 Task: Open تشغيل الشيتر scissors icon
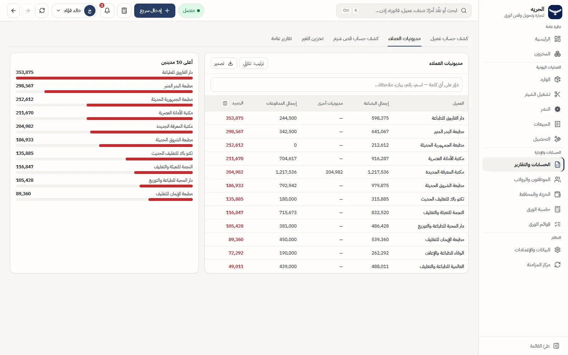[557, 94]
